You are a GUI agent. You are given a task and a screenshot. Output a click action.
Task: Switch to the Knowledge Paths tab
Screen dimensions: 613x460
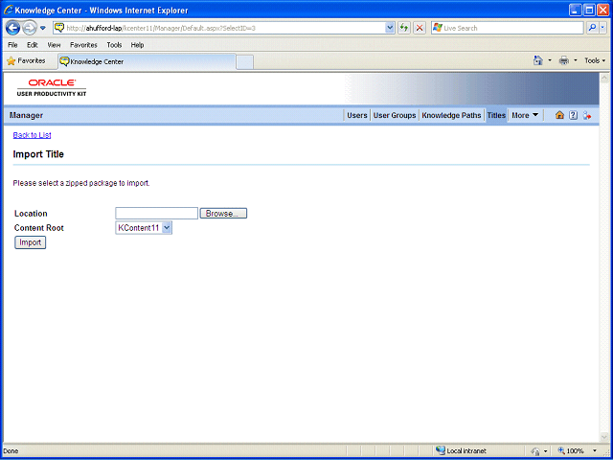point(451,115)
